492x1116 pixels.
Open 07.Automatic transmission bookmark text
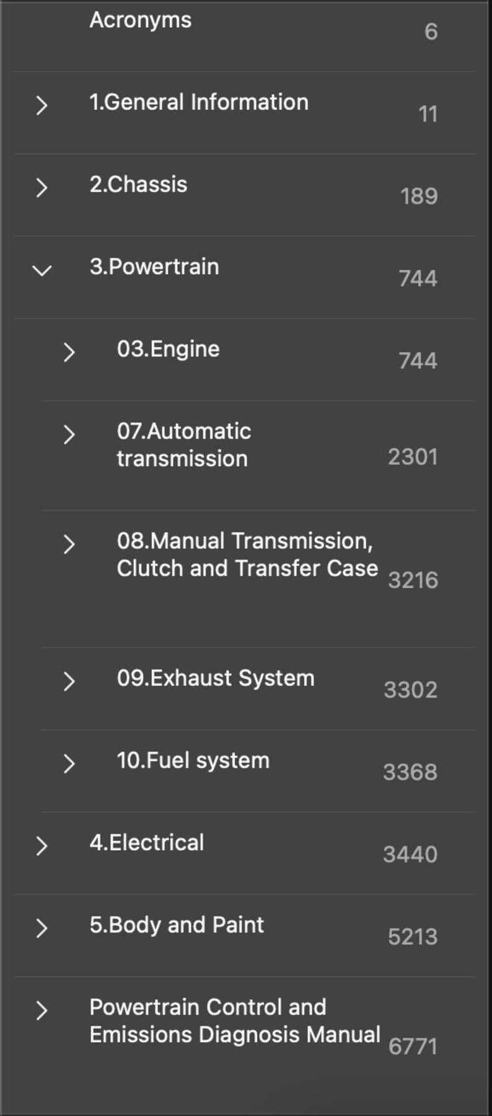pyautogui.click(x=184, y=445)
